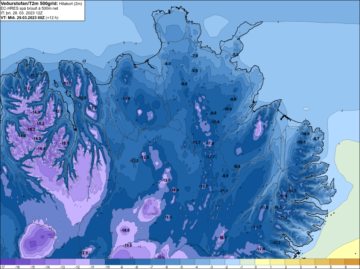Click the -14.5 temperature label

coord(22,136)
